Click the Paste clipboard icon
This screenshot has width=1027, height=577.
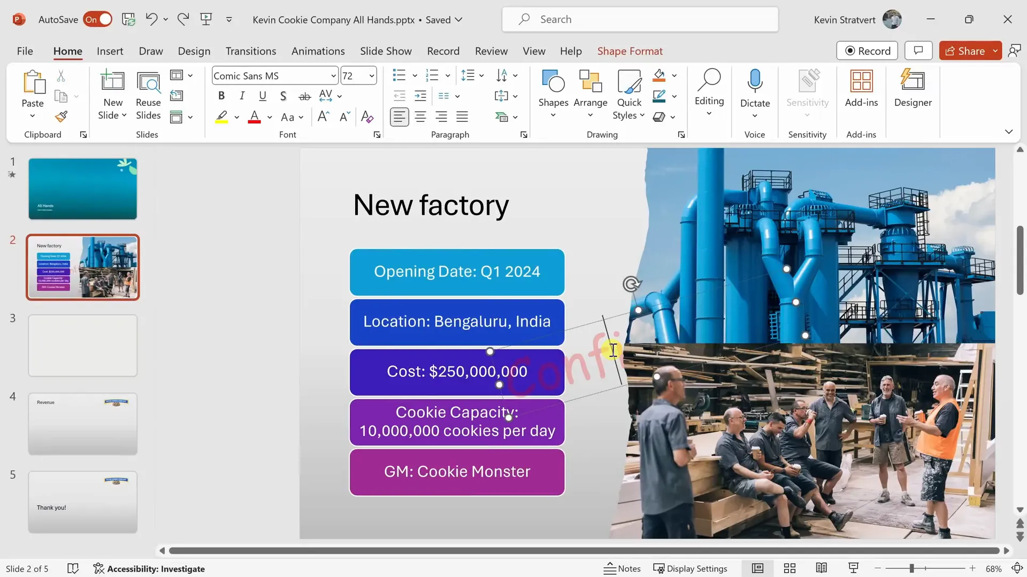tap(33, 82)
